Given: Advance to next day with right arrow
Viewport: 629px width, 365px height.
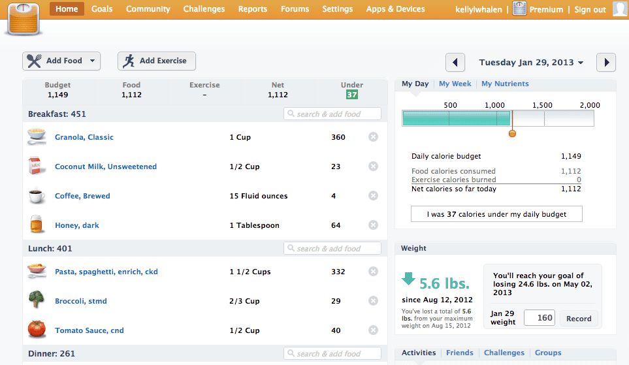Looking at the screenshot, I should coord(606,63).
